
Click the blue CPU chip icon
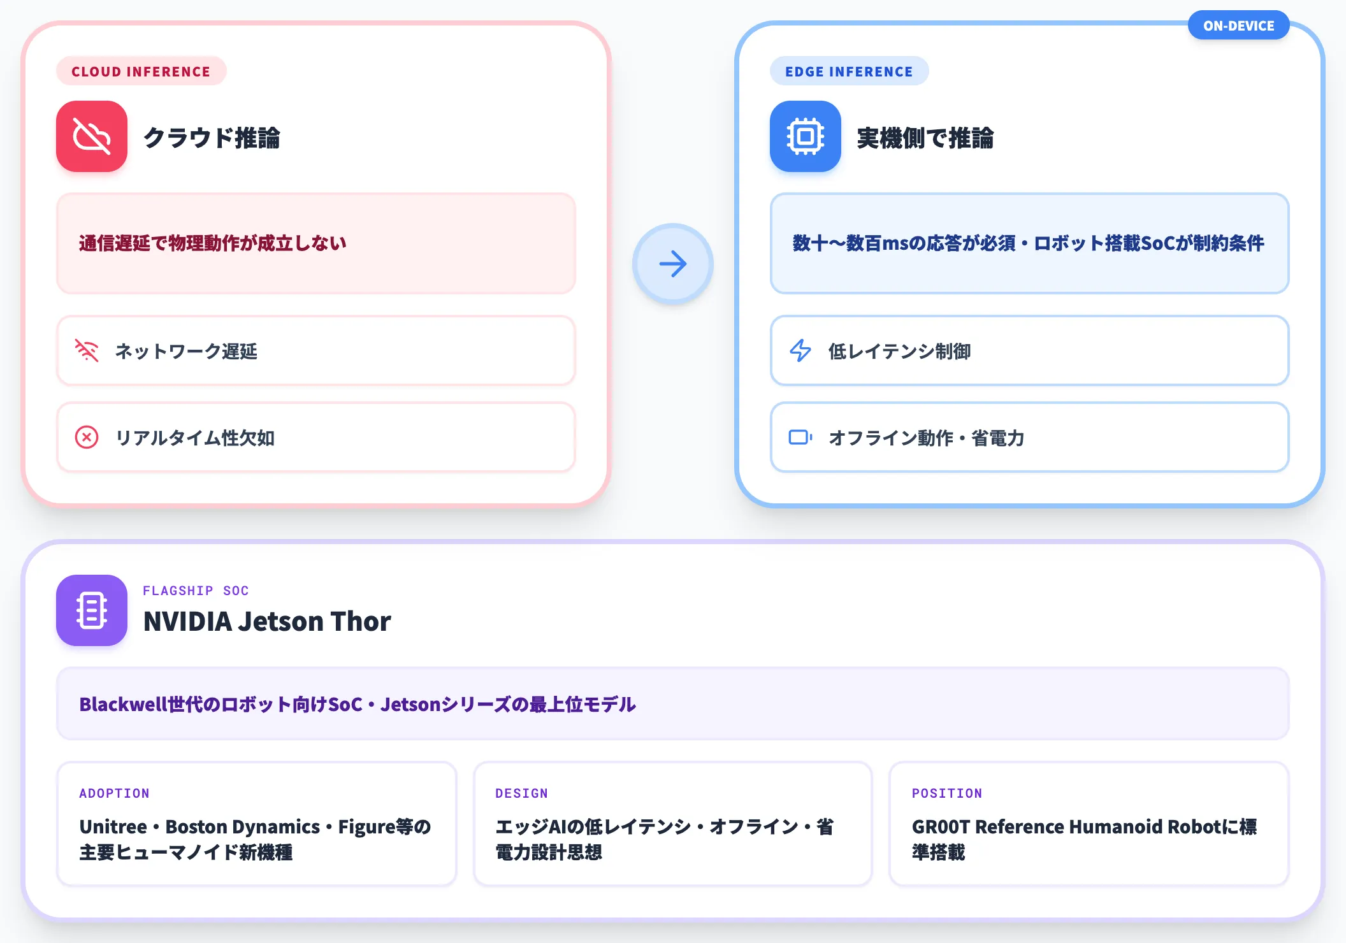806,136
